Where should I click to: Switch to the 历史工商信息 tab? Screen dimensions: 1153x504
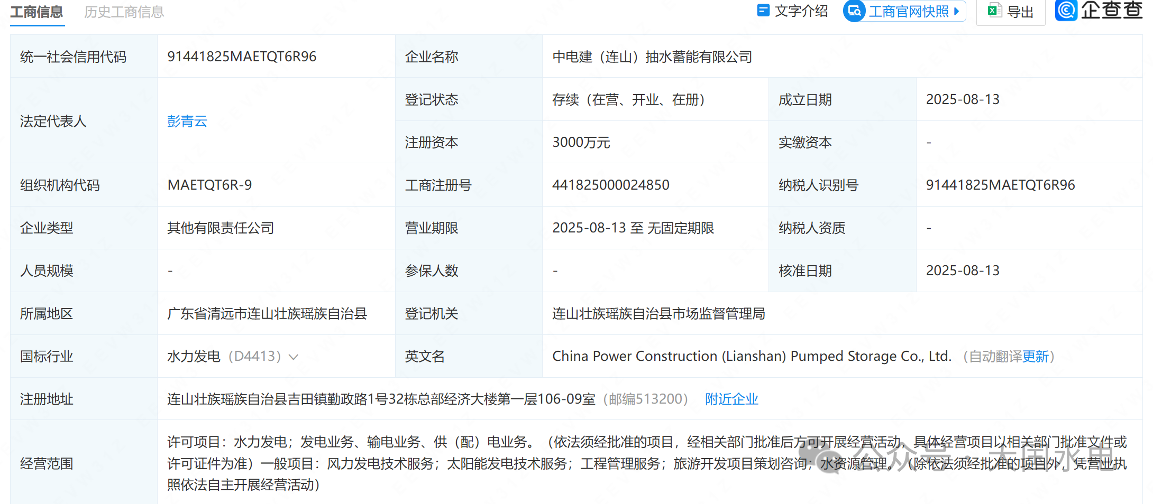coord(123,12)
